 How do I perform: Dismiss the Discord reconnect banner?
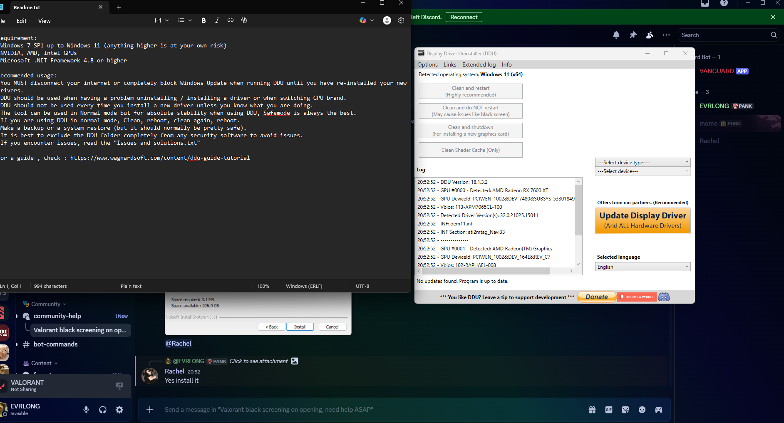coord(773,17)
